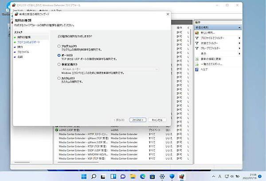Open the Widgets panel icon
Viewport: 266px width, 181px height.
(113, 177)
